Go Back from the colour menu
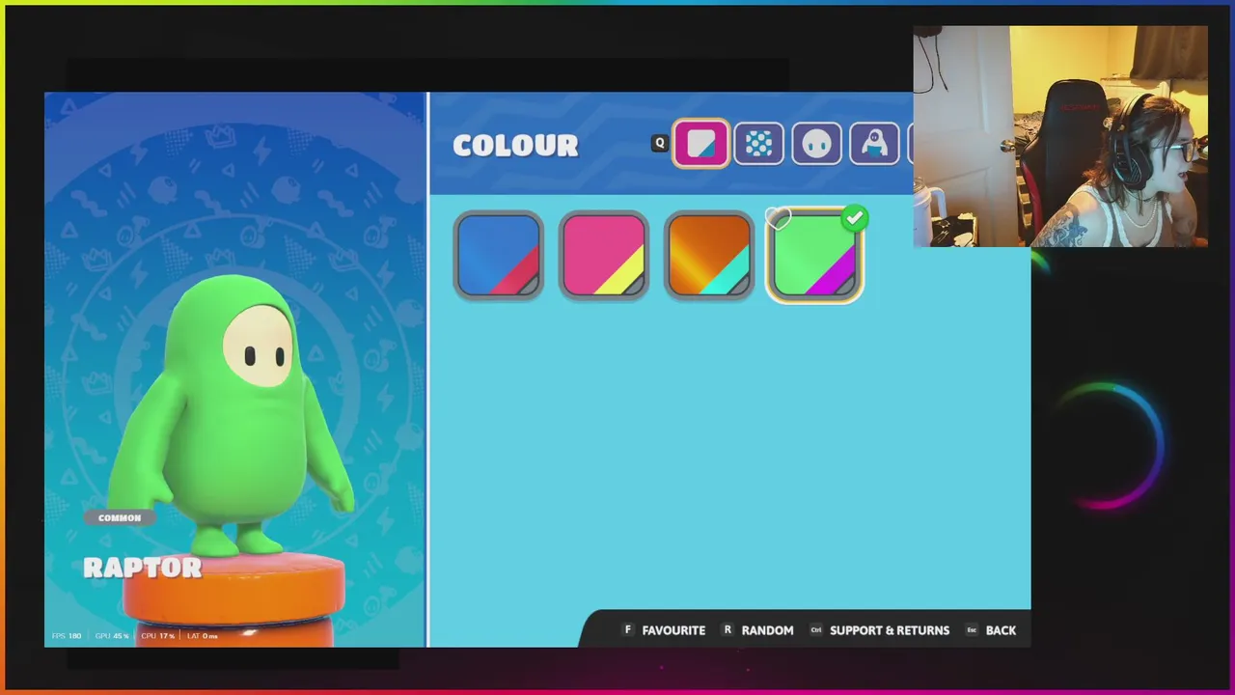The width and height of the screenshot is (1235, 695). click(x=990, y=630)
